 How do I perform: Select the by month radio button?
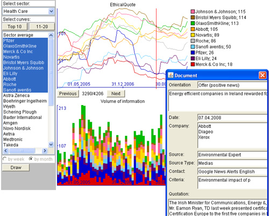coord(31,159)
